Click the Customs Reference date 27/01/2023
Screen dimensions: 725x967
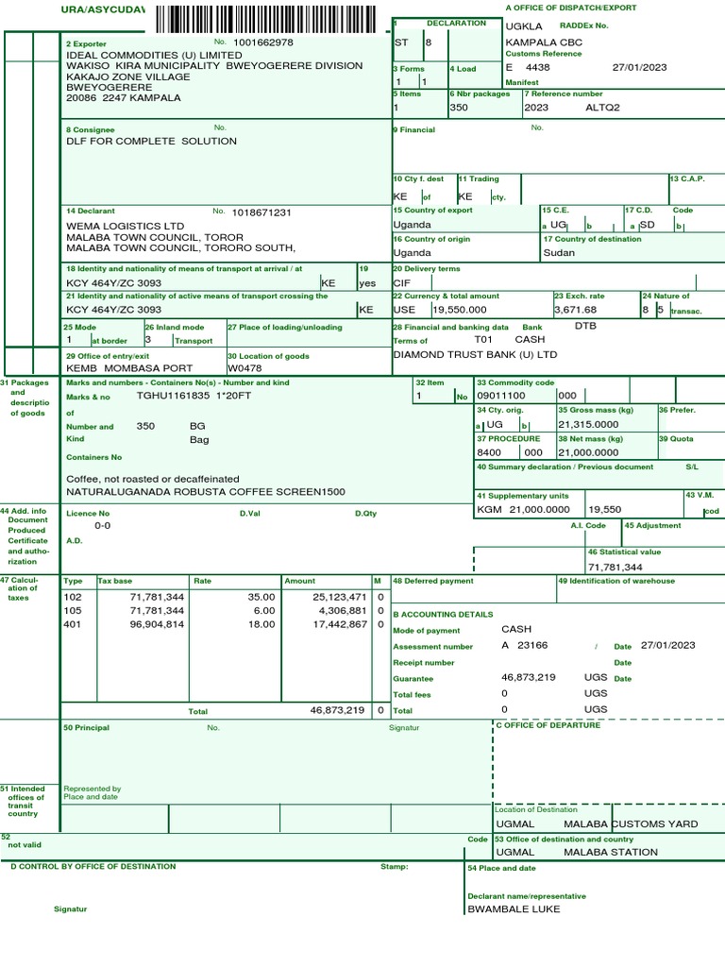pos(639,68)
